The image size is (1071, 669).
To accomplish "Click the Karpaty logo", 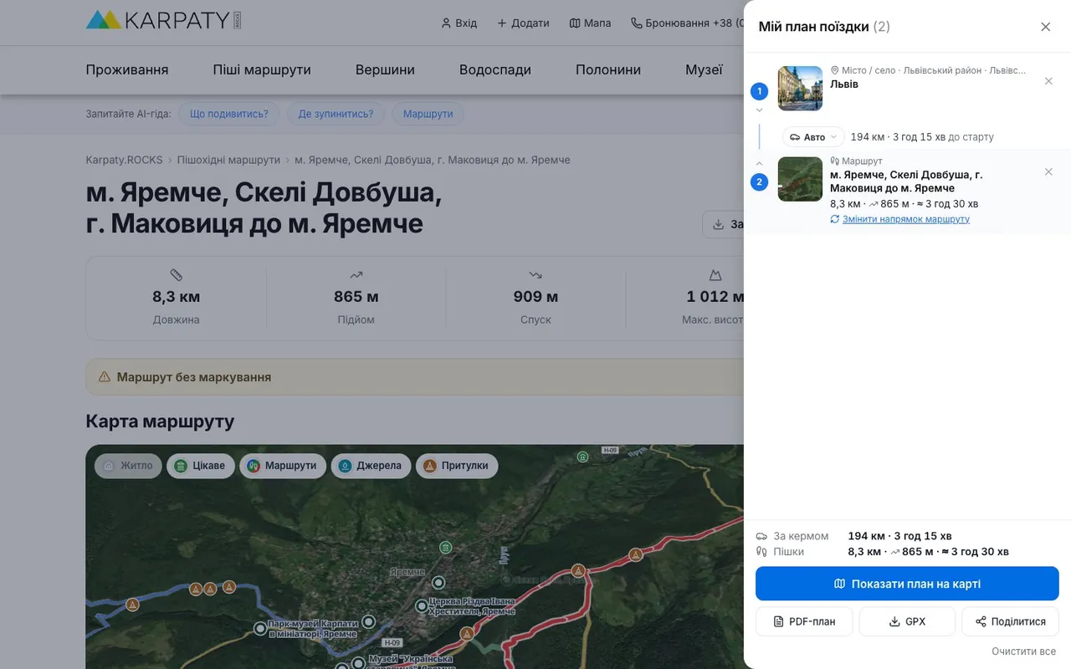I will [163, 20].
